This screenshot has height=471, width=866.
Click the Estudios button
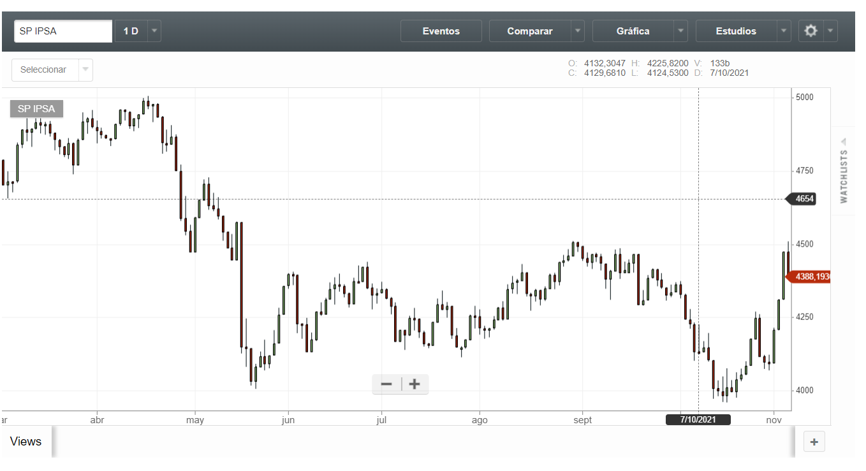pos(737,31)
